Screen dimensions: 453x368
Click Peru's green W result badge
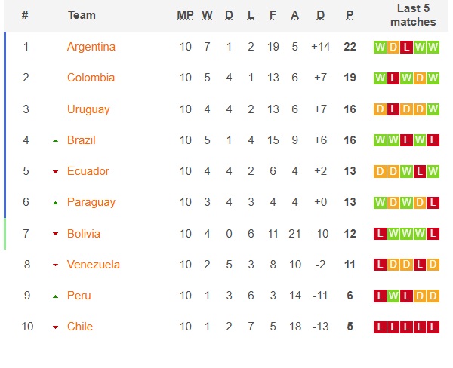pyautogui.click(x=393, y=296)
